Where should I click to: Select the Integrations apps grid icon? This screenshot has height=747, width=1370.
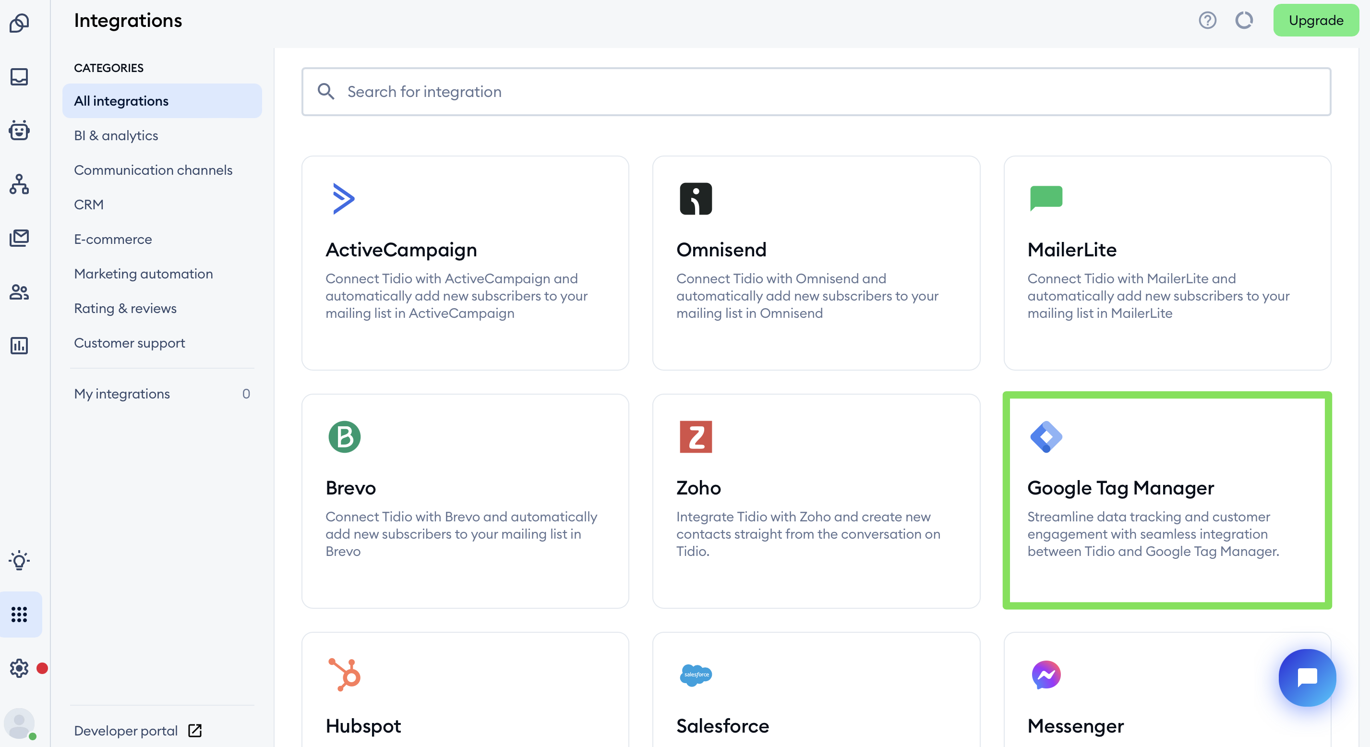pyautogui.click(x=20, y=614)
